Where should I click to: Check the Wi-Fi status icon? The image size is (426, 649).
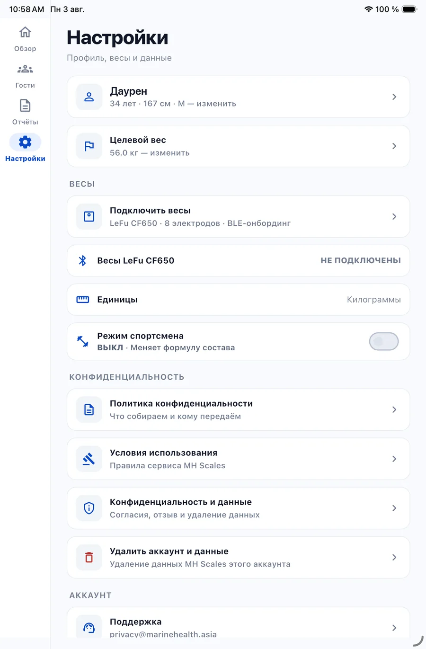click(x=368, y=9)
